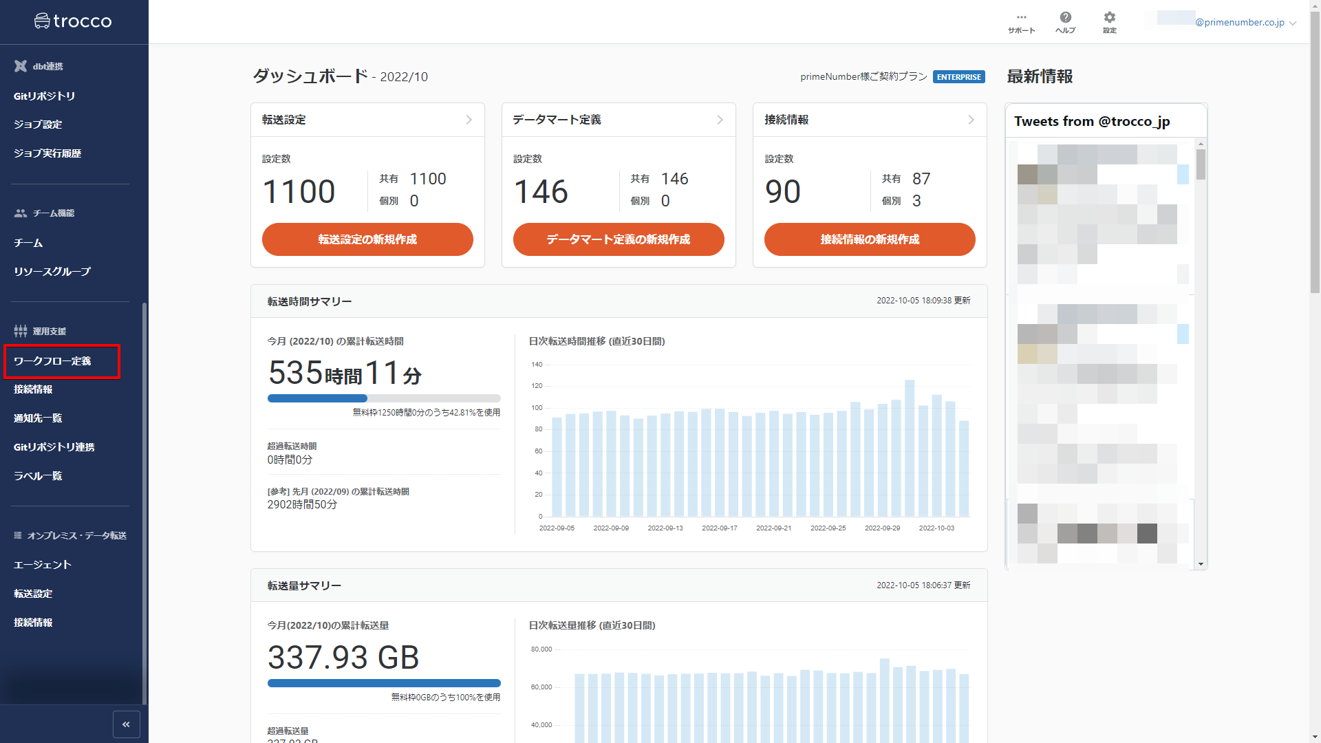This screenshot has width=1321, height=743.
Task: Click the 1100 total settings count
Action: 299,191
